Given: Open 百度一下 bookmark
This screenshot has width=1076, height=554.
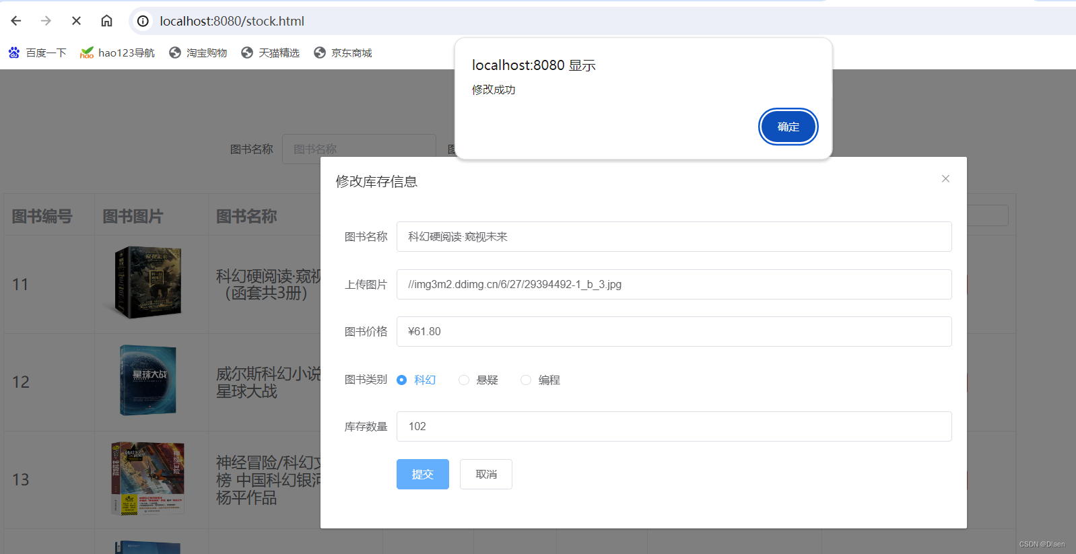Looking at the screenshot, I should pos(38,53).
